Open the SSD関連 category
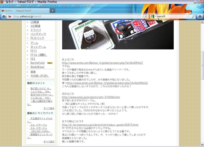The height and width of the screenshot is (147, 204). 35,26
